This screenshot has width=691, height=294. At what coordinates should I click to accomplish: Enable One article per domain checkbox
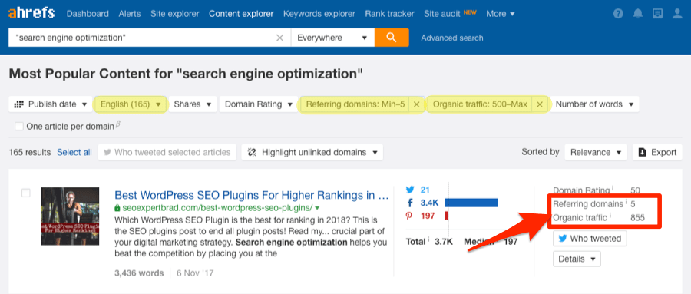click(x=19, y=127)
